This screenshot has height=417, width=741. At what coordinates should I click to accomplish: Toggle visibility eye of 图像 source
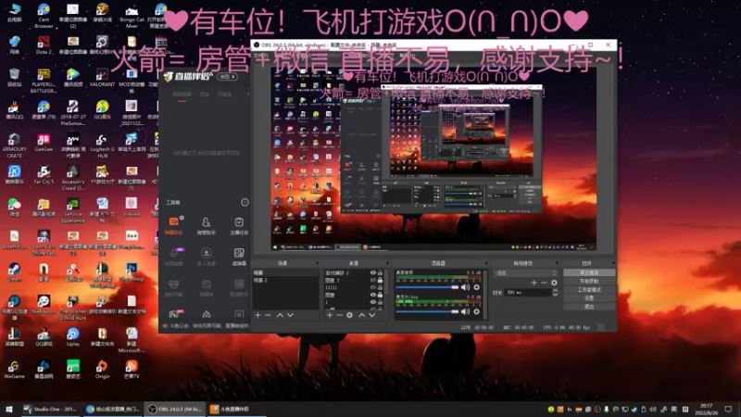373,295
